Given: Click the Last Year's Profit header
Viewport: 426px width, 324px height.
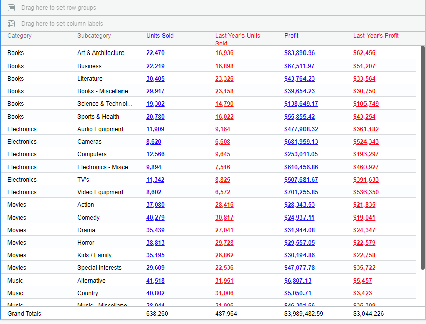Looking at the screenshot, I should click(376, 36).
